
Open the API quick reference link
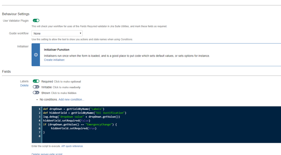pos(72,146)
